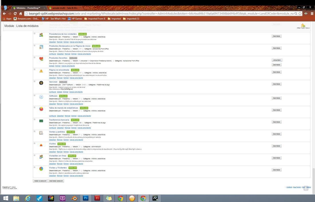Click Activado link for Productos favoritos
The width and height of the screenshot is (315, 202).
pos(52,66)
